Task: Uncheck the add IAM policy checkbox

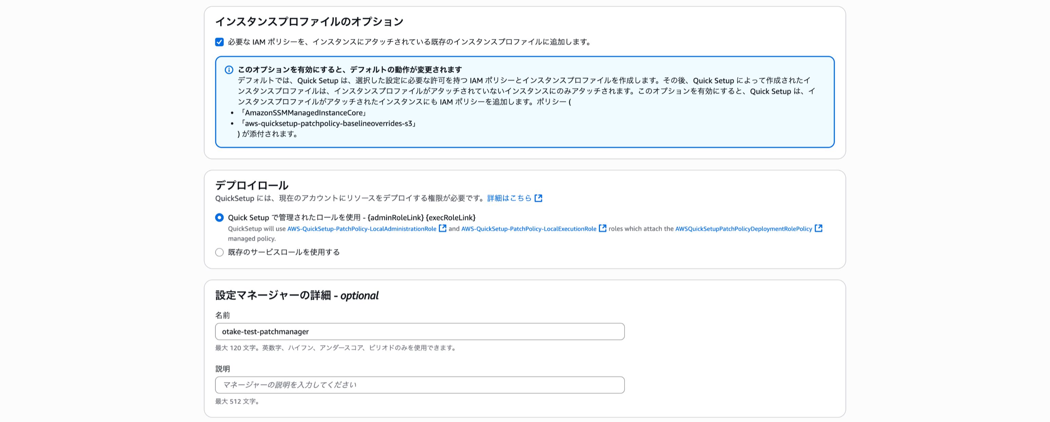Action: [x=219, y=42]
